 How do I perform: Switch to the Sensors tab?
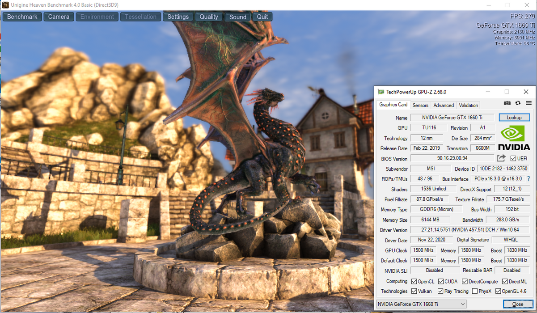point(420,106)
